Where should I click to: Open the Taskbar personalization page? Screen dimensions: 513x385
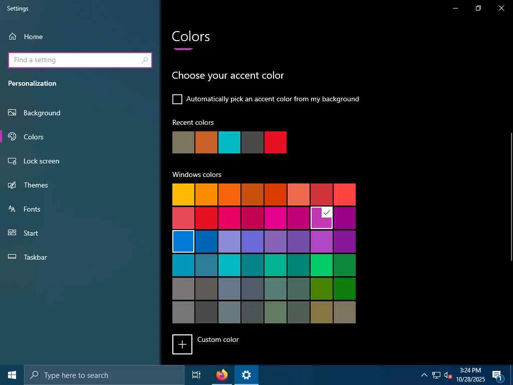(36, 257)
